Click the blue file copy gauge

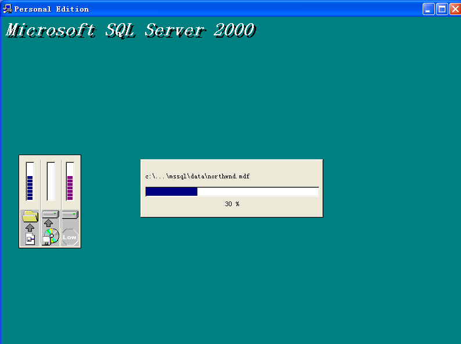point(30,181)
